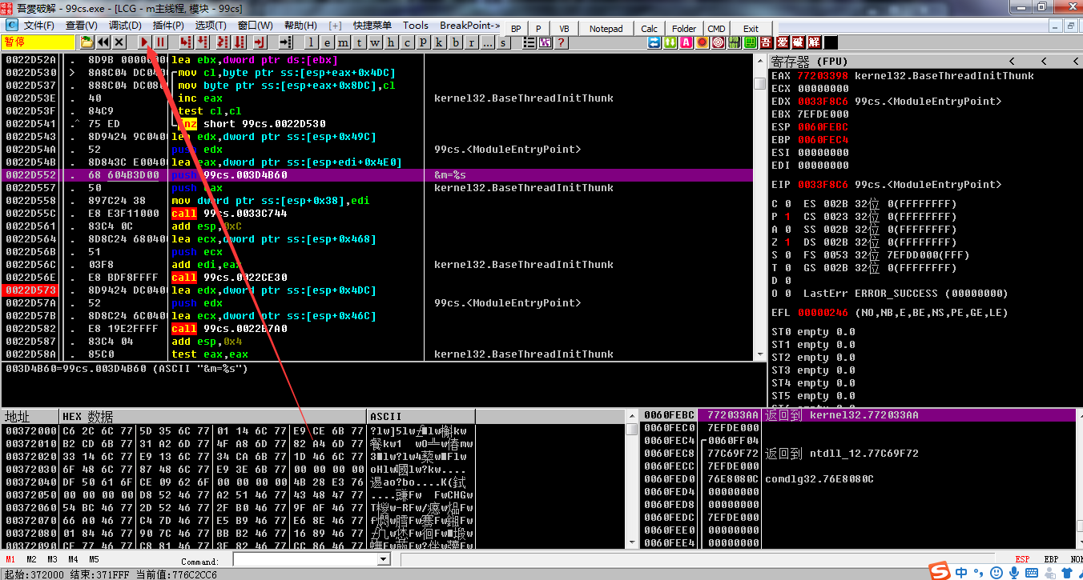The height and width of the screenshot is (580, 1083).
Task: Open debugging options list icon
Action: coord(529,42)
